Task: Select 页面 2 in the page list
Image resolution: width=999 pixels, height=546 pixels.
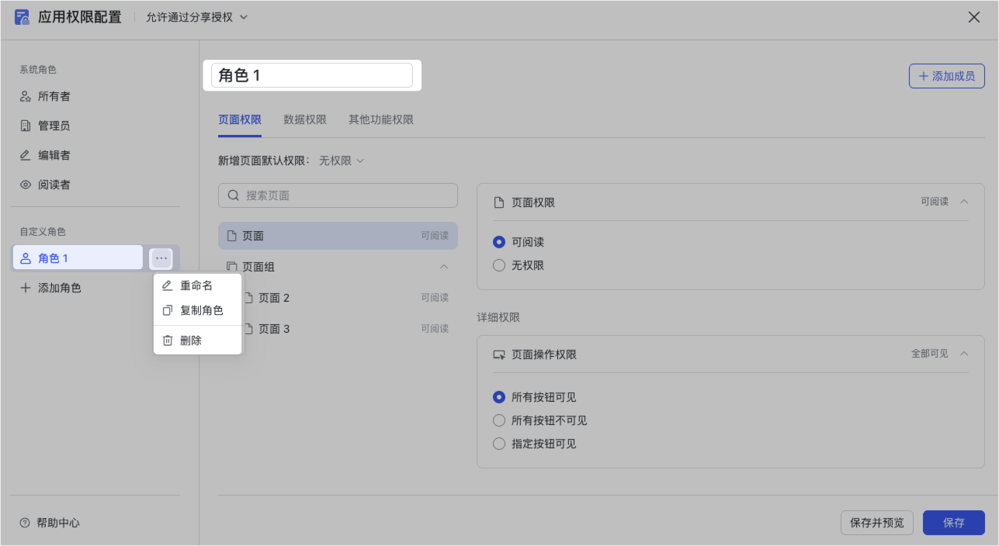Action: click(x=274, y=298)
